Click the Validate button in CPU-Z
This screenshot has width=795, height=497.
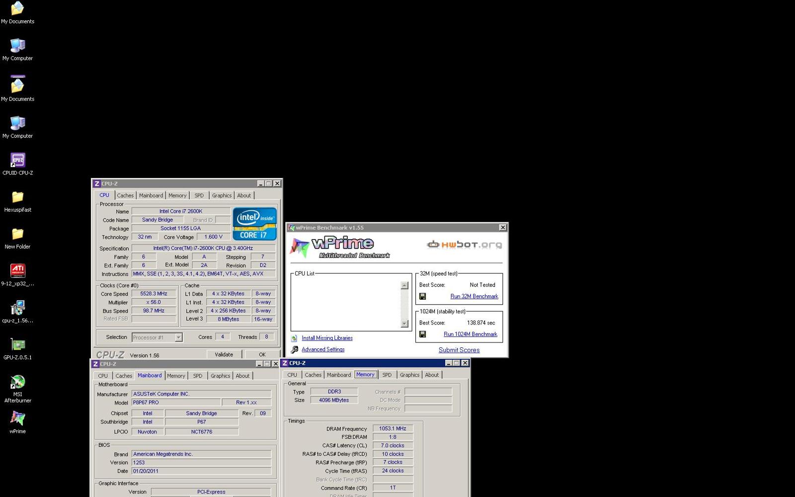[224, 354]
